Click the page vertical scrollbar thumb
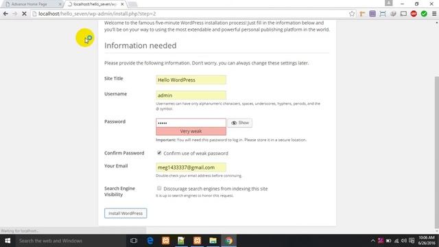Image resolution: width=439 pixels, height=247 pixels. click(436, 152)
